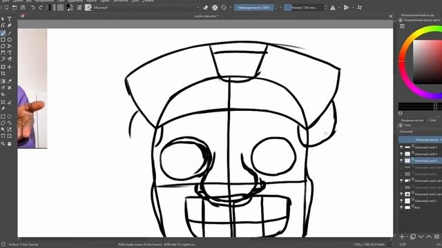The image size is (442, 248).
Task: Toggle horizontal mirror mode
Action: click(333, 8)
